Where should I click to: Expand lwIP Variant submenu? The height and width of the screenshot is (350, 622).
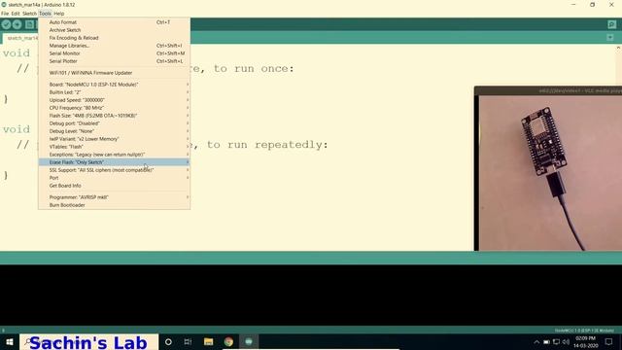click(115, 139)
